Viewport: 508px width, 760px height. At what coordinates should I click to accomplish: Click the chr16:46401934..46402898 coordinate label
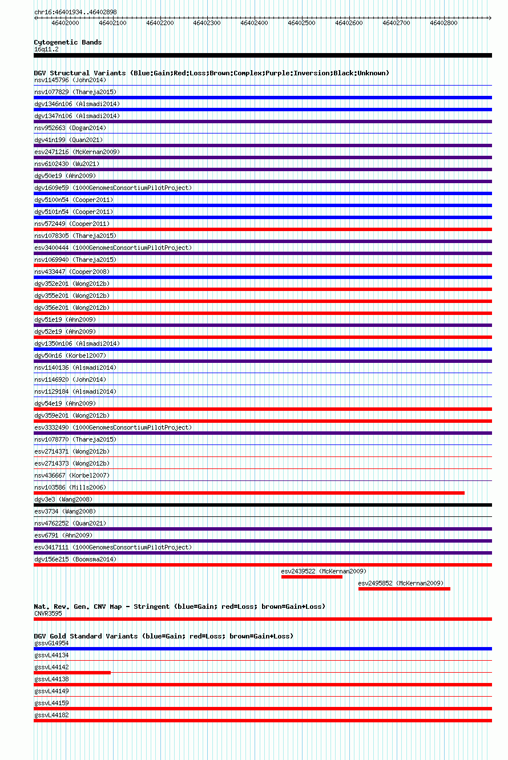tap(75, 12)
